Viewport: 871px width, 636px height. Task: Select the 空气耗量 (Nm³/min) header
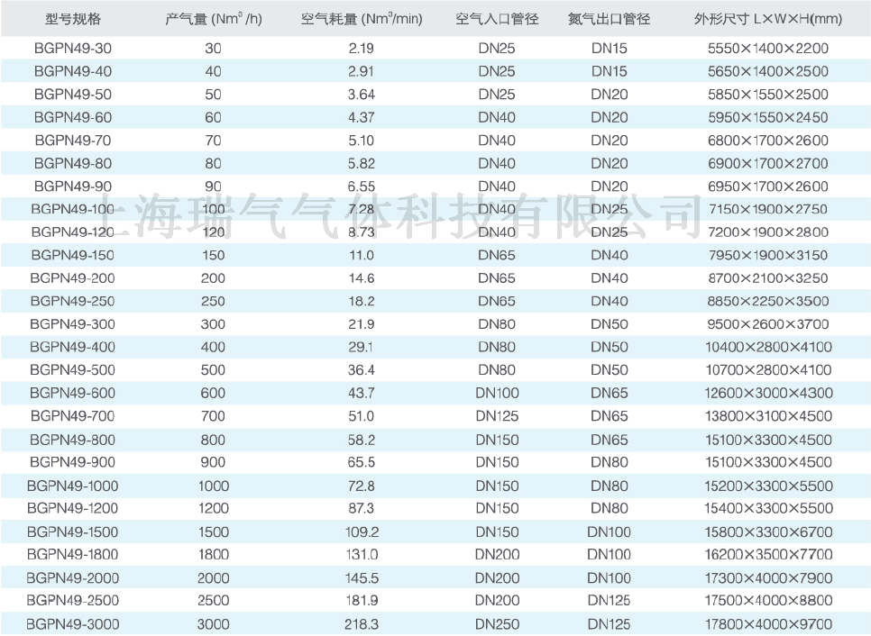[x=361, y=19]
